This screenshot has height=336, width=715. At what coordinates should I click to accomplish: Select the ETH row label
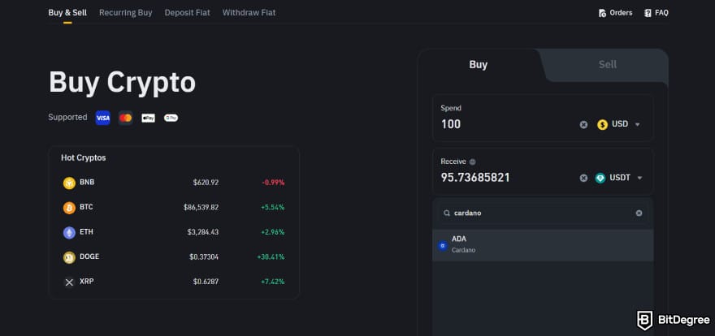[86, 232]
